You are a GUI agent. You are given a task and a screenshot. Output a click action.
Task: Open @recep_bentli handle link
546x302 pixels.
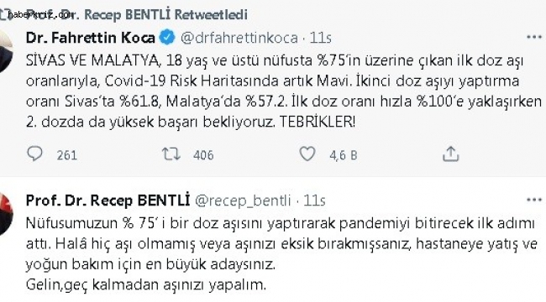tap(243, 200)
